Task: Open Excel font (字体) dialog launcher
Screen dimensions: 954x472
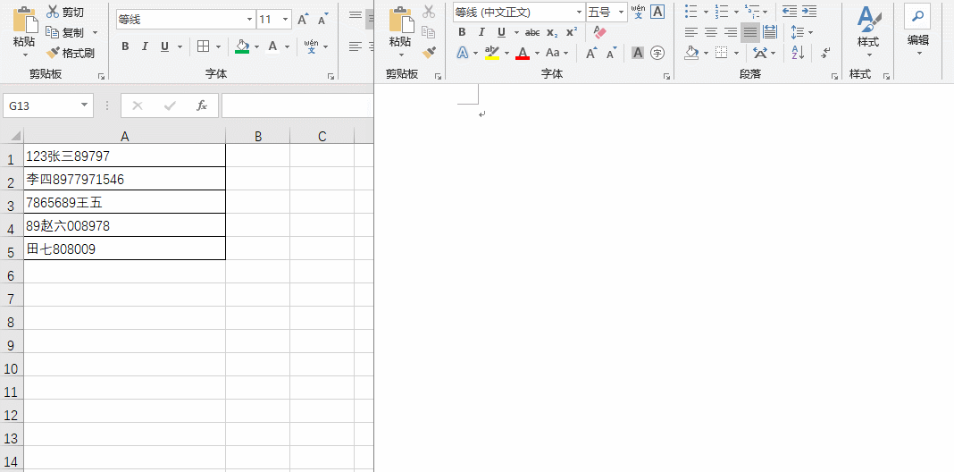Action: [331, 76]
